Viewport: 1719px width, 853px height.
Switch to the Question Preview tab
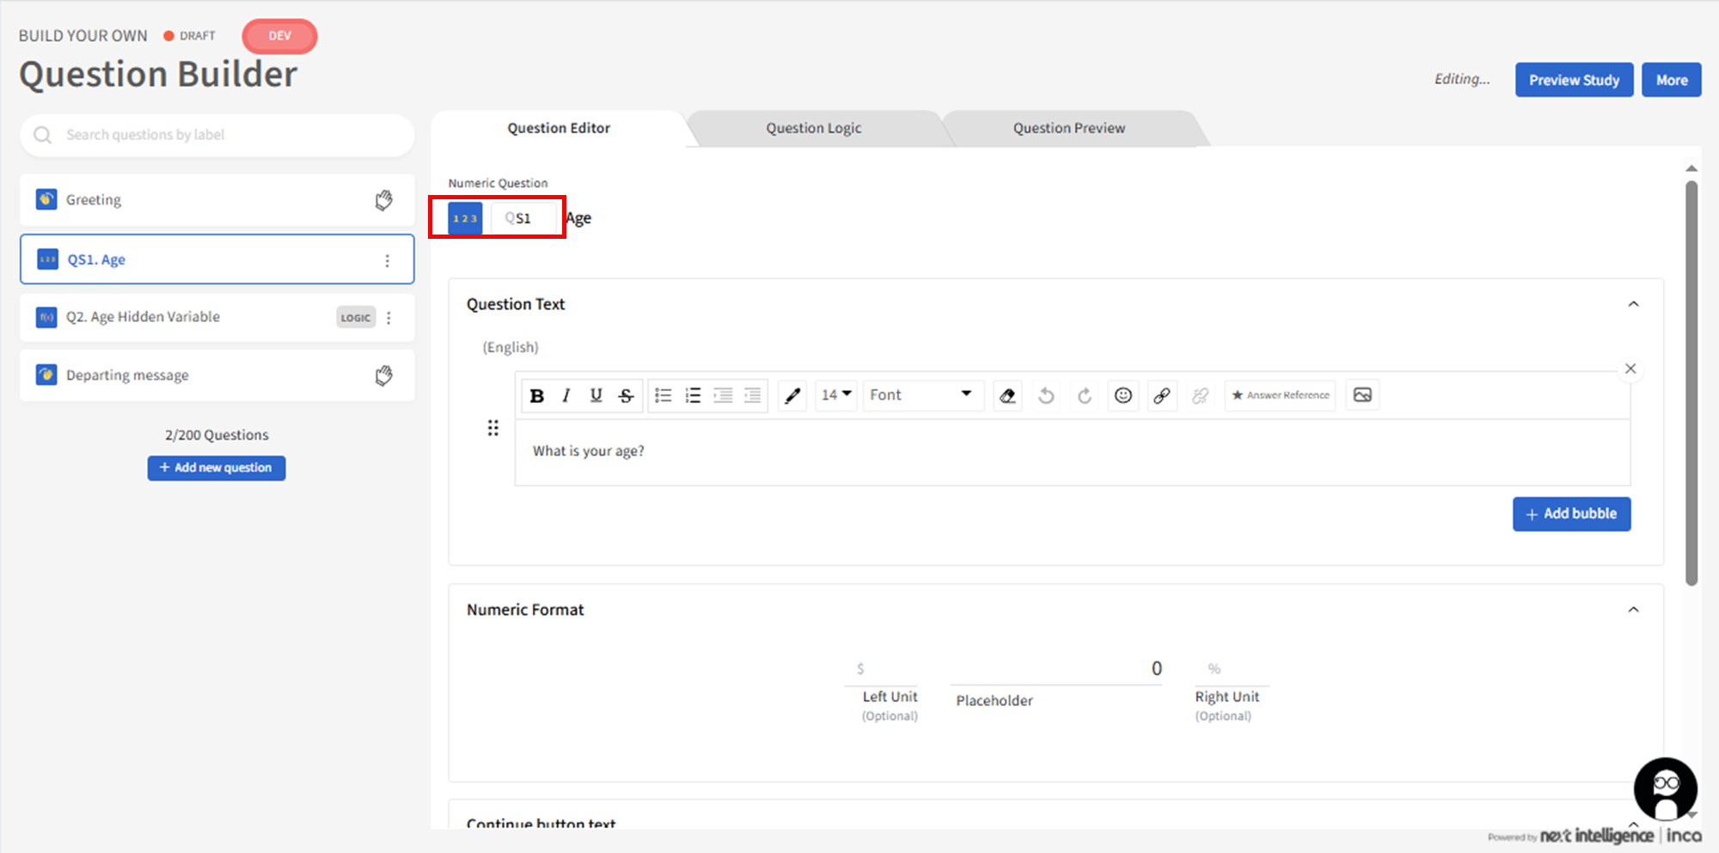[1068, 129]
